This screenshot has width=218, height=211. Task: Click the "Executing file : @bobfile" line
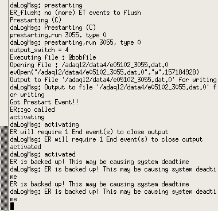[x=53, y=57]
